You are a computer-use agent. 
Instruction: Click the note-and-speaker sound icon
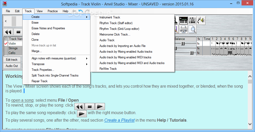201,20
